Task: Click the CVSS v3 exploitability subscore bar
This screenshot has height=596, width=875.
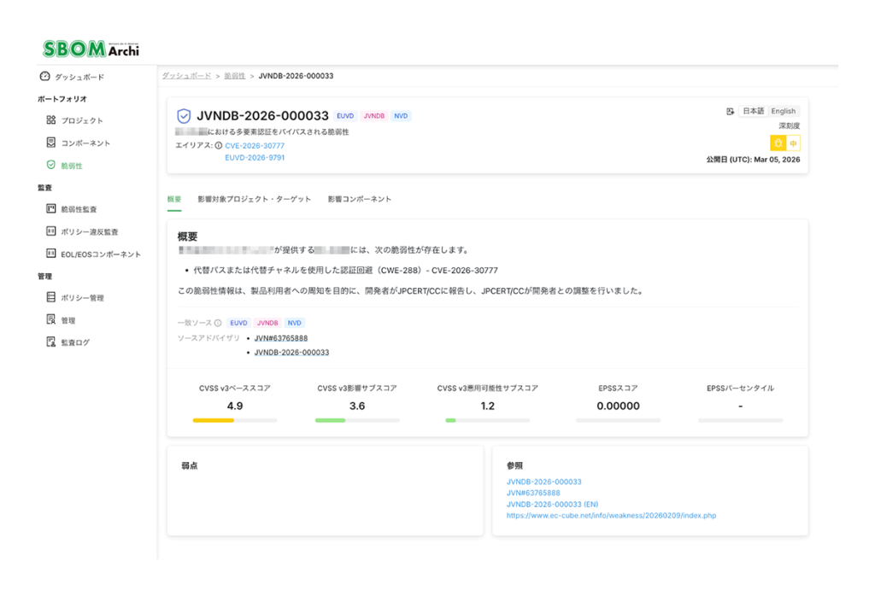Action: click(488, 420)
